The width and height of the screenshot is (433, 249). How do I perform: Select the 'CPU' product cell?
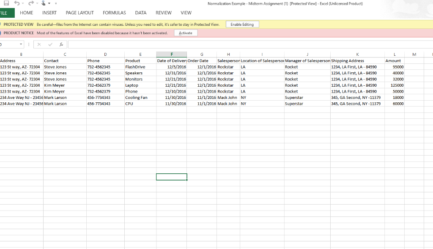point(140,104)
